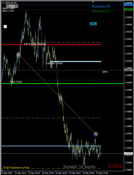Select the trade entry arrow marker

click(x=18, y=55)
